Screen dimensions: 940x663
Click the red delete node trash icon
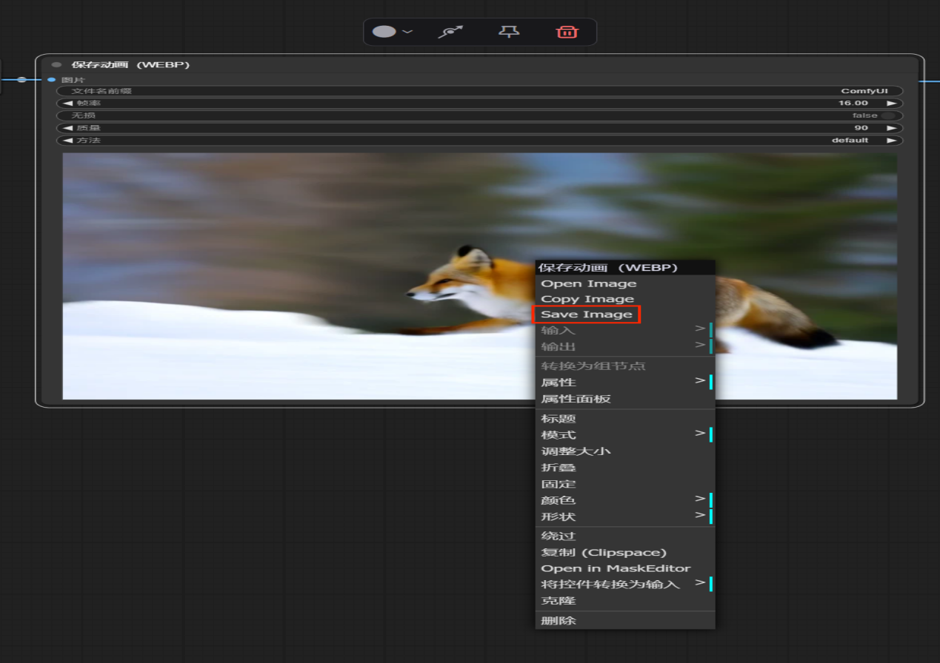click(567, 32)
